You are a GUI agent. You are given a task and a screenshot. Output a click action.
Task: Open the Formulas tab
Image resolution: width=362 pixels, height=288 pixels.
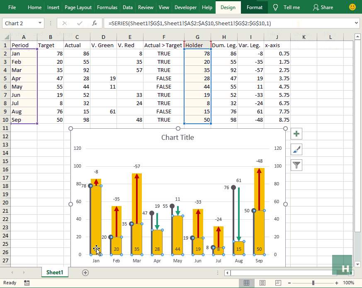pos(107,7)
